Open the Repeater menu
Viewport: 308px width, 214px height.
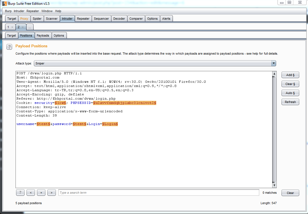tap(33, 11)
